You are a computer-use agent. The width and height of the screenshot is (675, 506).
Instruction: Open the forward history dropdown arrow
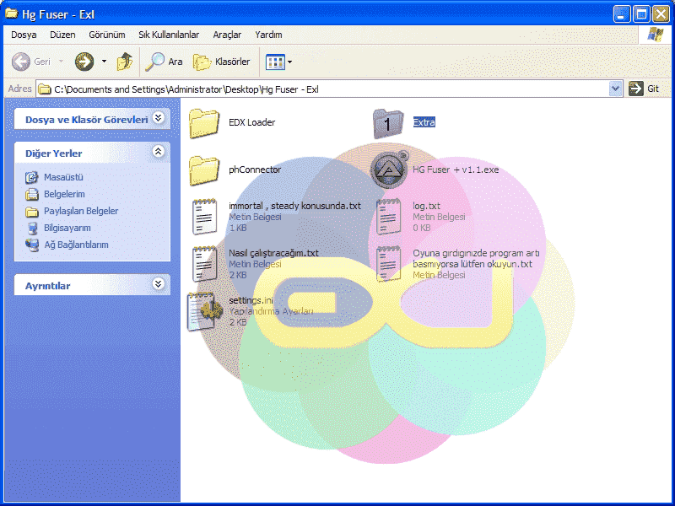point(104,62)
